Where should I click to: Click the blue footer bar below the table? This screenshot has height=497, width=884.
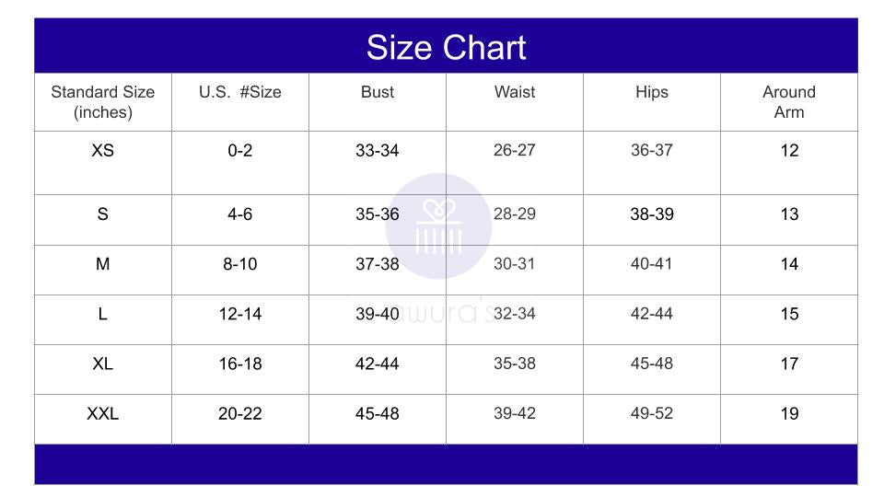(446, 464)
